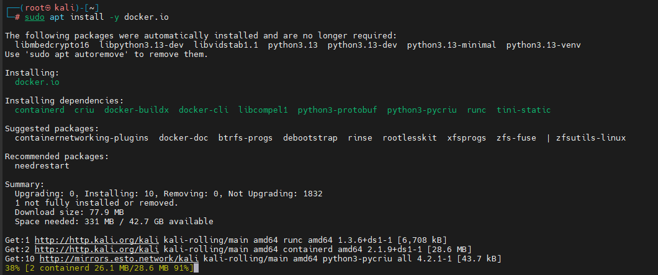The image size is (658, 275).
Task: Click the containernetworking-plugins suggested package
Action: click(x=81, y=137)
